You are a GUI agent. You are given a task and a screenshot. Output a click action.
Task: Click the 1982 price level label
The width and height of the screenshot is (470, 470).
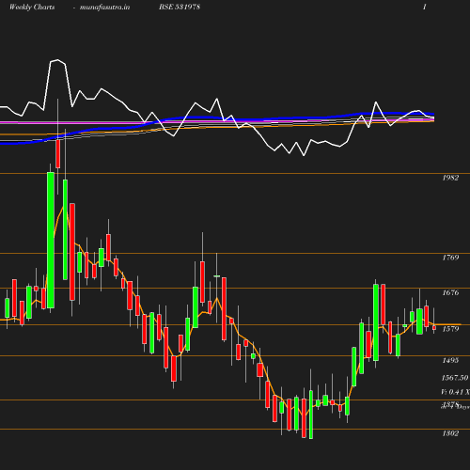[450, 178]
